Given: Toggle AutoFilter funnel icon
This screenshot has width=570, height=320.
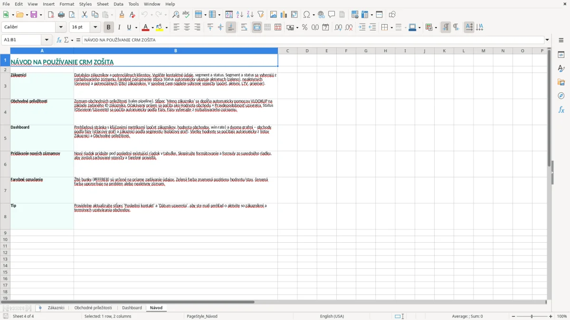Looking at the screenshot, I should pyautogui.click(x=261, y=15).
